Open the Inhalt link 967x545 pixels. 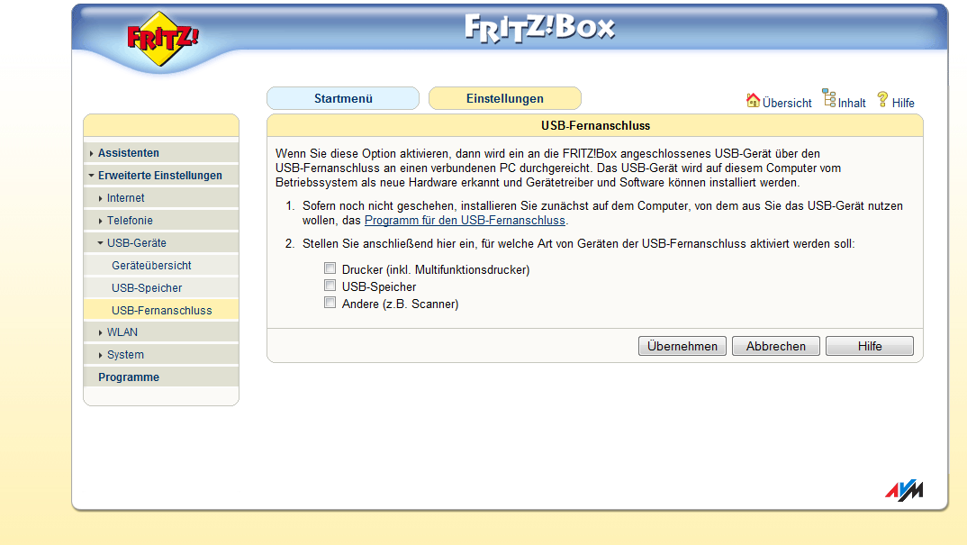tap(852, 103)
